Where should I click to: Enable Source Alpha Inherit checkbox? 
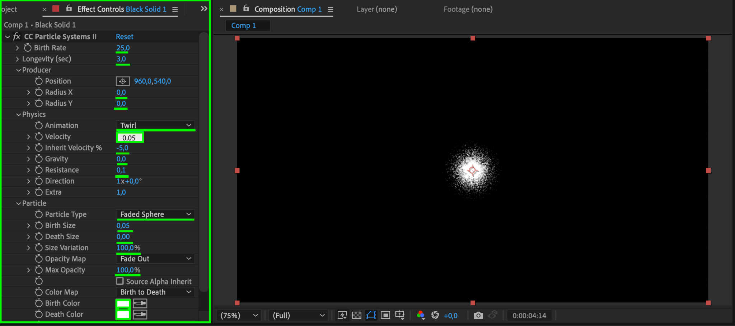click(120, 281)
